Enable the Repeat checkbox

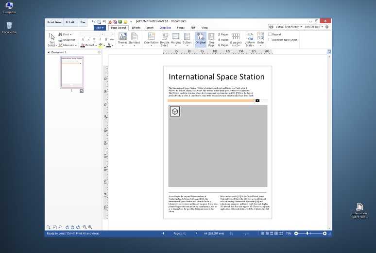(x=270, y=34)
